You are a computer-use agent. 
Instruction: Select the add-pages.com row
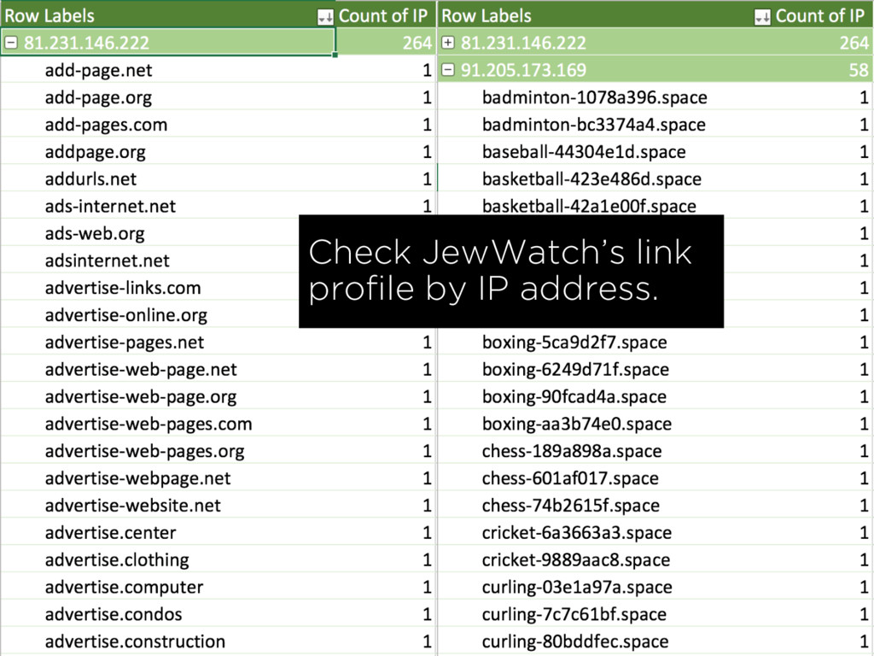pos(218,125)
